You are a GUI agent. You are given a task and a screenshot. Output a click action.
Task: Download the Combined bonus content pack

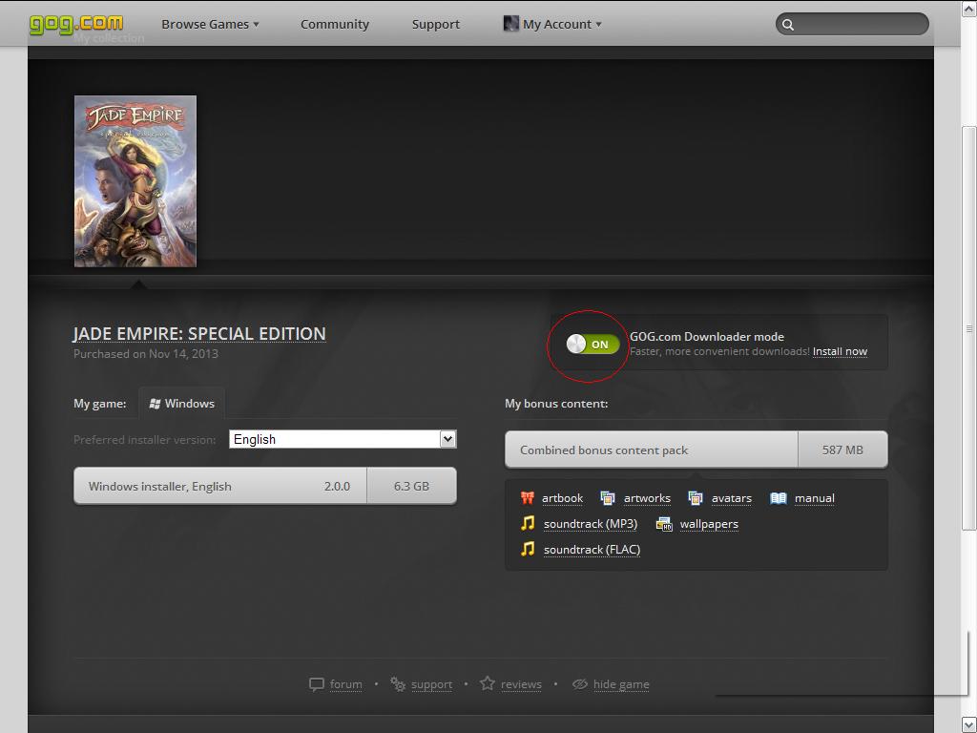[x=696, y=450]
